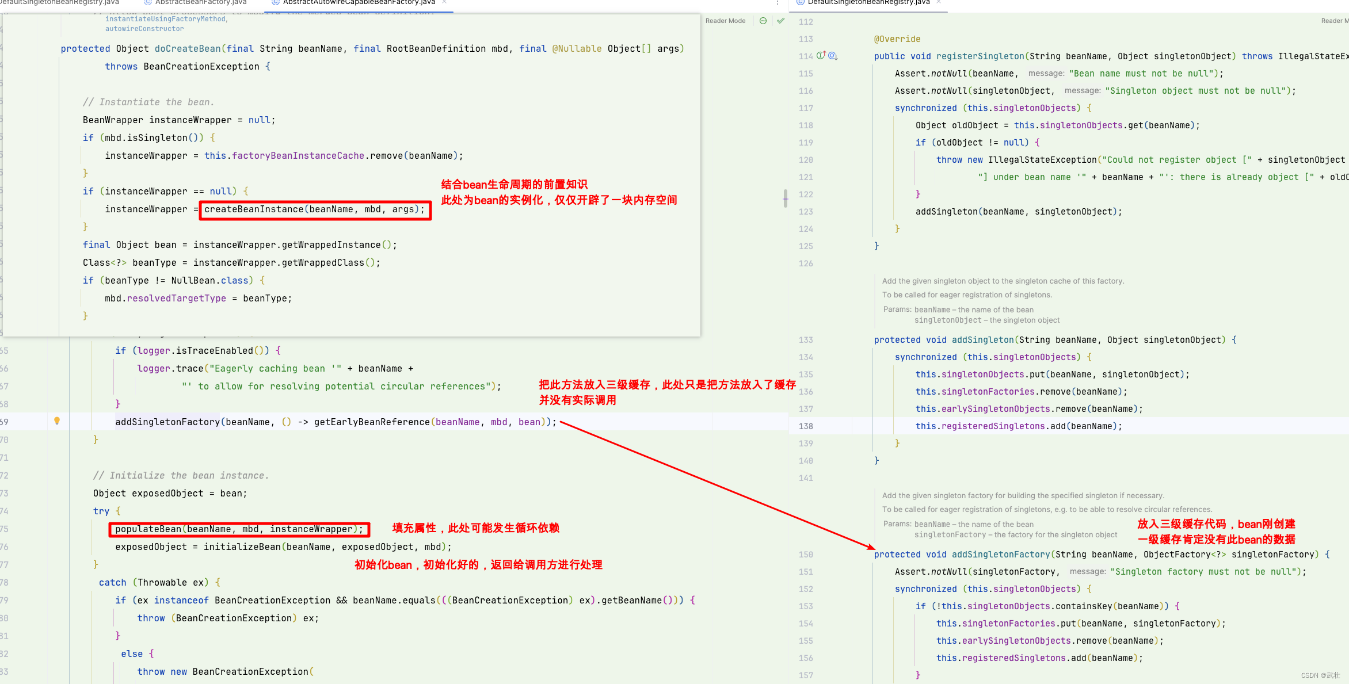1349x684 pixels.
Task: Click addSingletonFactory declaration on line 150
Action: tap(1001, 555)
